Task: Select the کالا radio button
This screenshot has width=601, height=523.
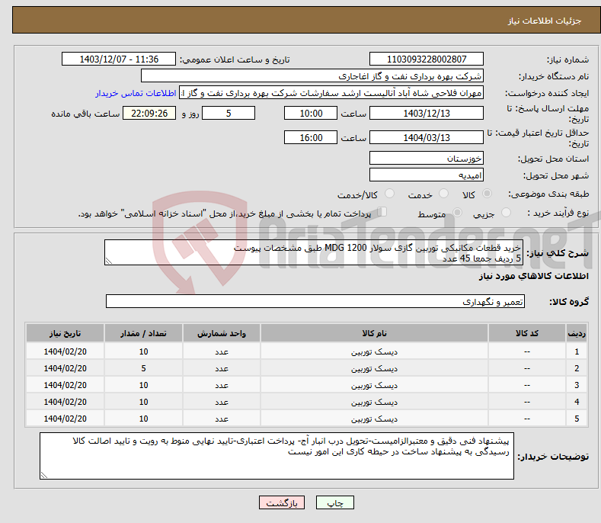Action: click(x=487, y=194)
